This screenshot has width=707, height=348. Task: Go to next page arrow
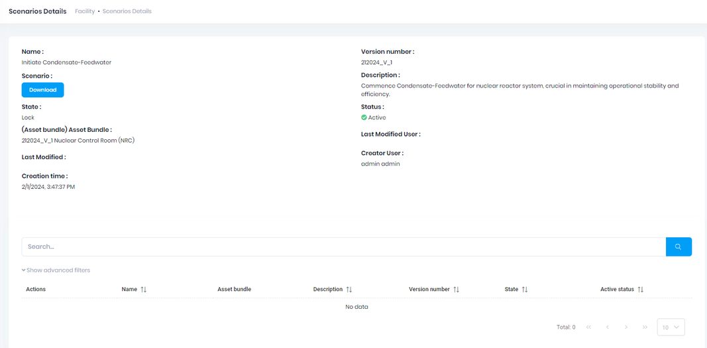pyautogui.click(x=626, y=327)
